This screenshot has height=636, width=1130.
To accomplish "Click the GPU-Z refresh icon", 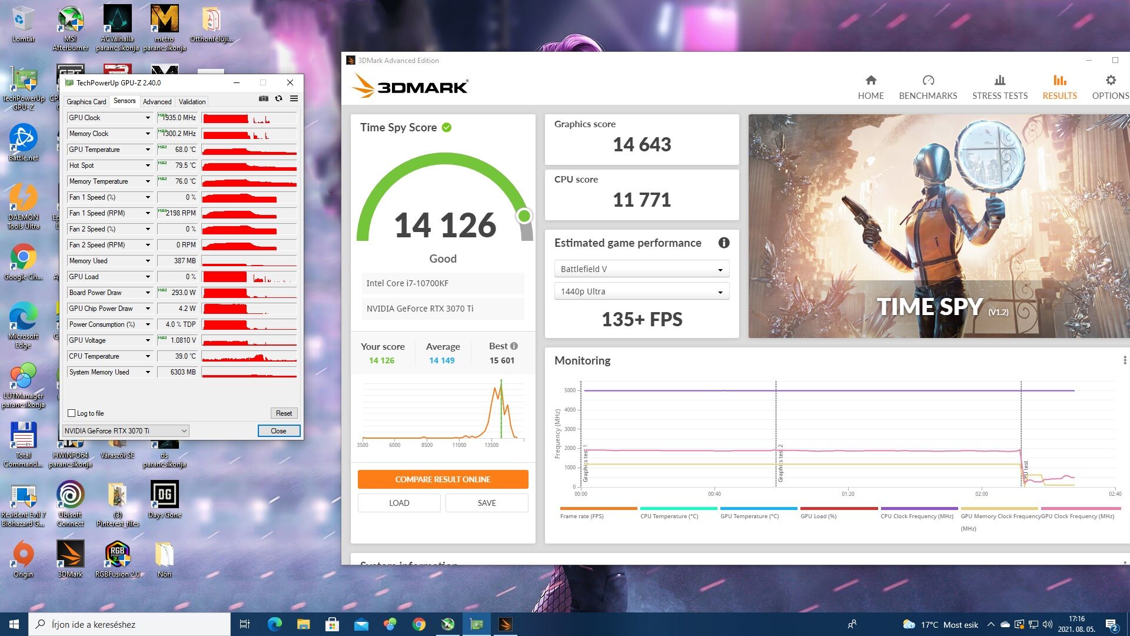I will (278, 99).
